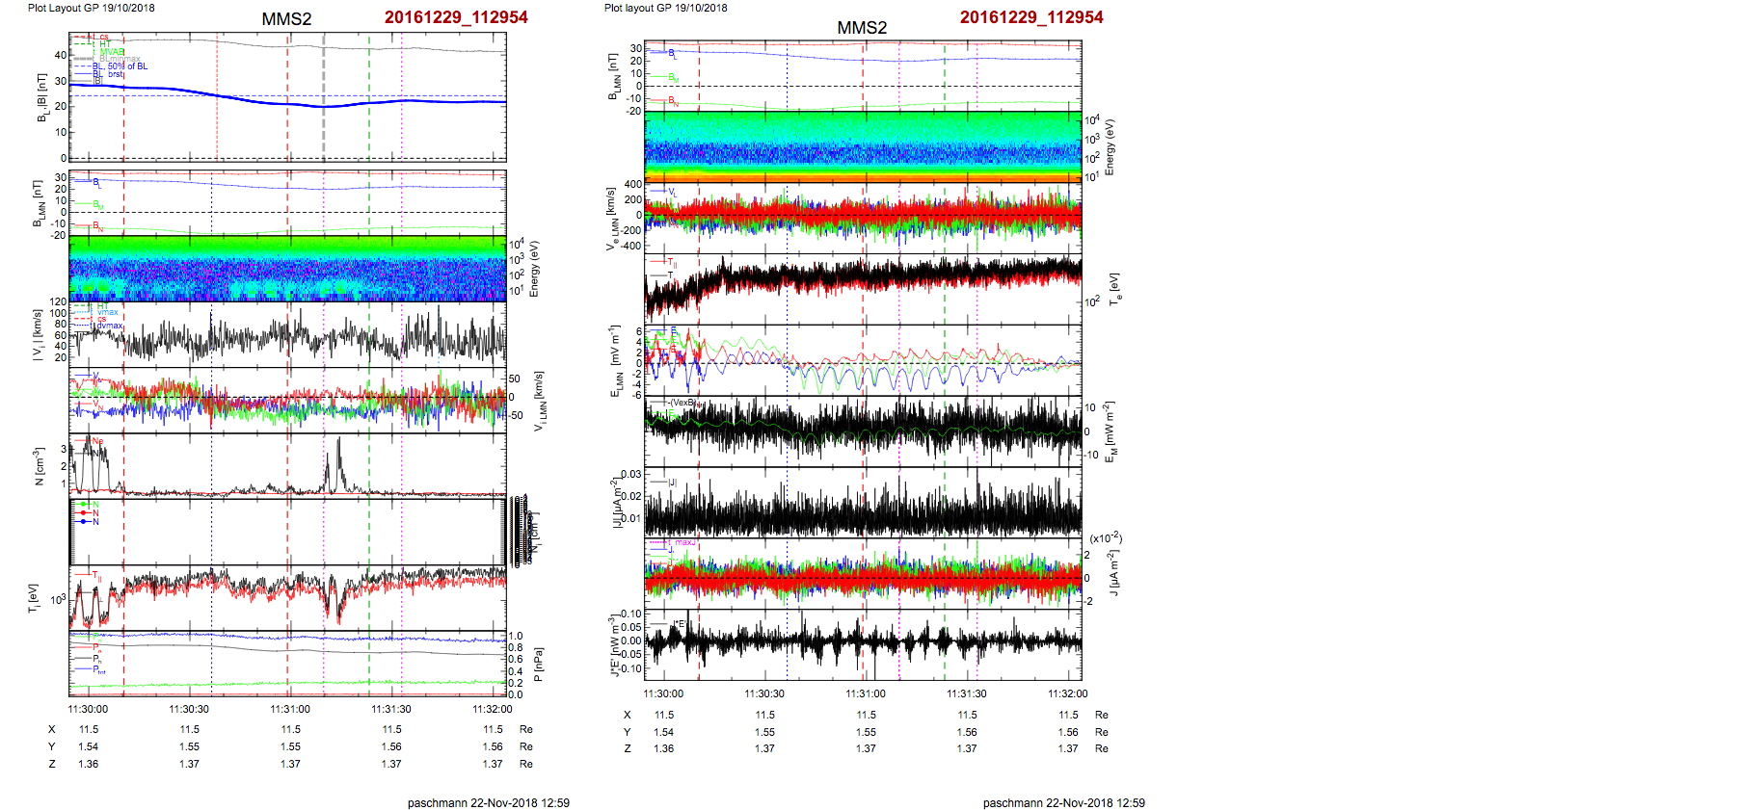Click the 11:32:00 time tick under right plot

1068,693
